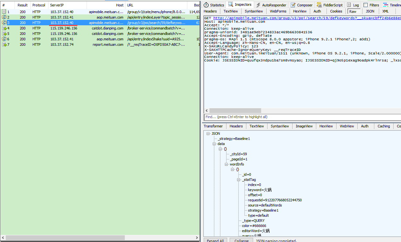Open the response WebView tab
This screenshot has height=242, width=401.
[347, 126]
